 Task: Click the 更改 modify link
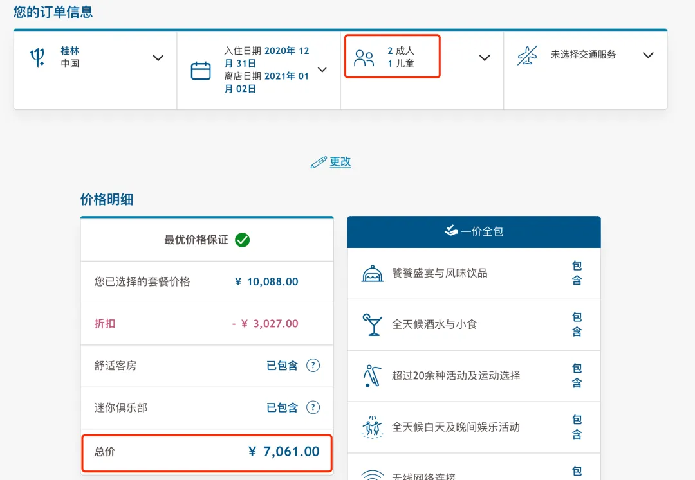click(x=340, y=162)
